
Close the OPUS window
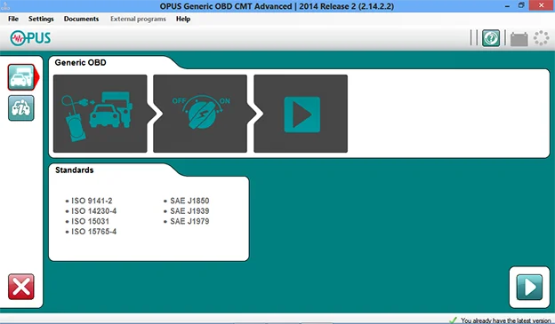[x=542, y=5]
